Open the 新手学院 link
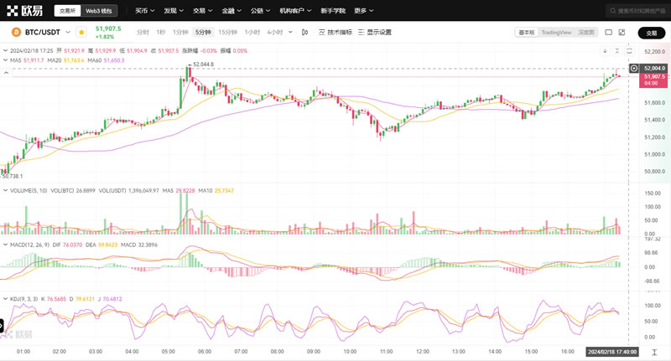The image size is (671, 361). tap(333, 11)
